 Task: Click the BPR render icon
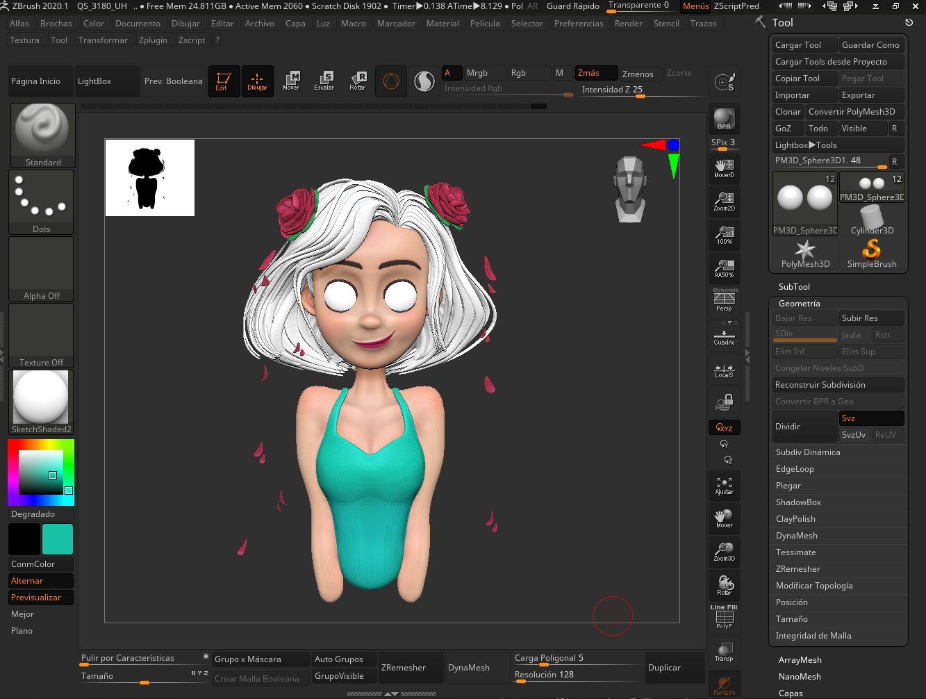tap(724, 119)
